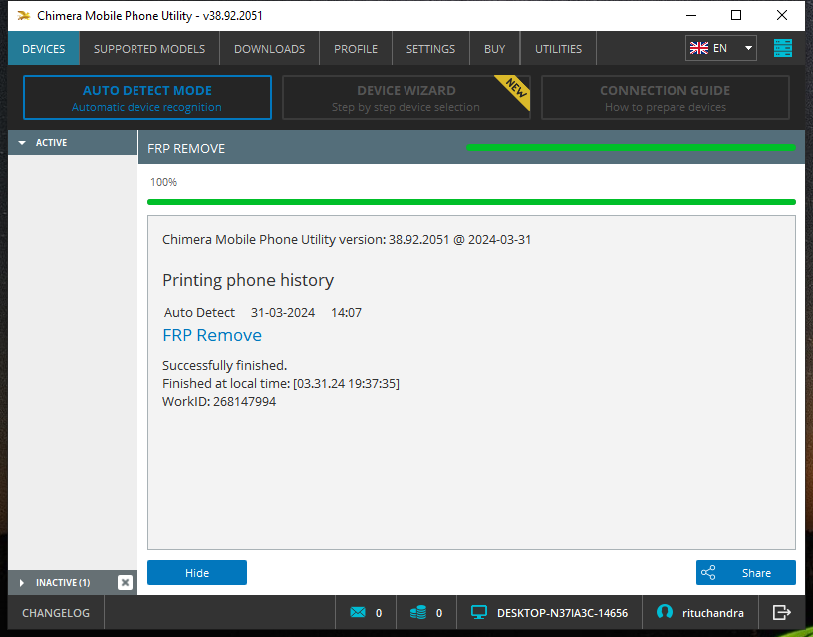Click the FRP REMOVE panel title
Screen dimensions: 813x637
(x=186, y=149)
